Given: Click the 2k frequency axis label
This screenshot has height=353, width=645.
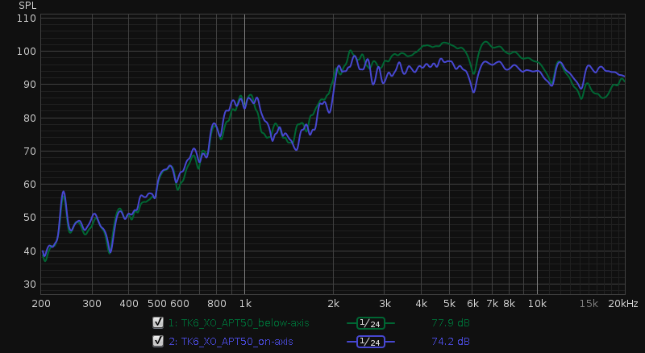Looking at the screenshot, I should [x=334, y=304].
